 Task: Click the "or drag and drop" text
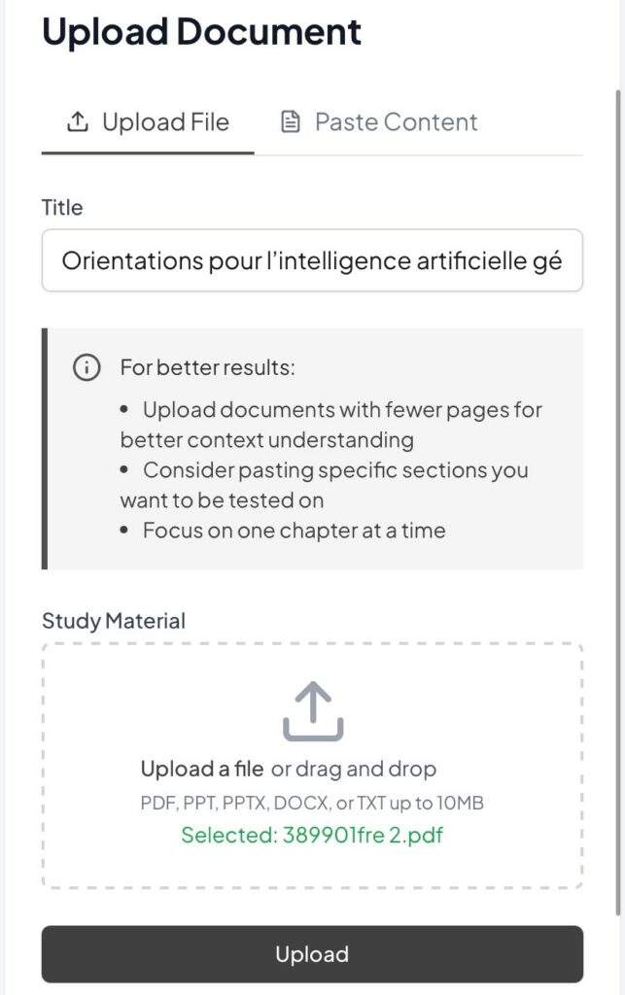(354, 770)
